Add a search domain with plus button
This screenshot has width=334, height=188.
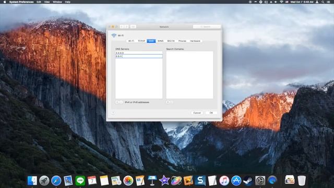coord(168,102)
